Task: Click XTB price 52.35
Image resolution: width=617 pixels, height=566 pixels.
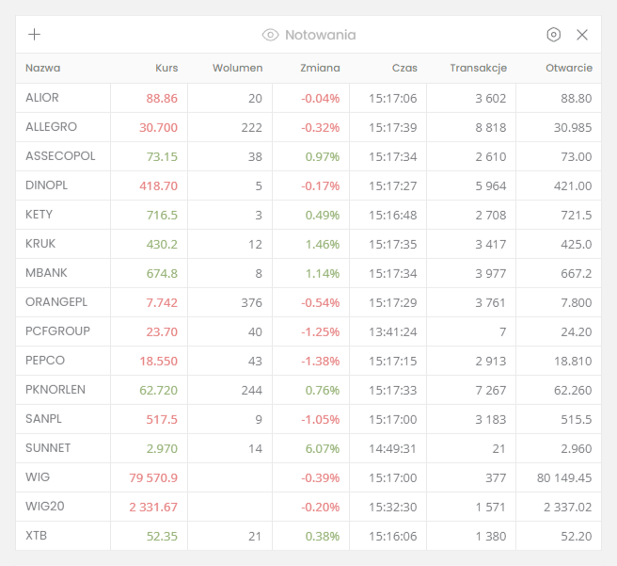Action: (x=162, y=536)
